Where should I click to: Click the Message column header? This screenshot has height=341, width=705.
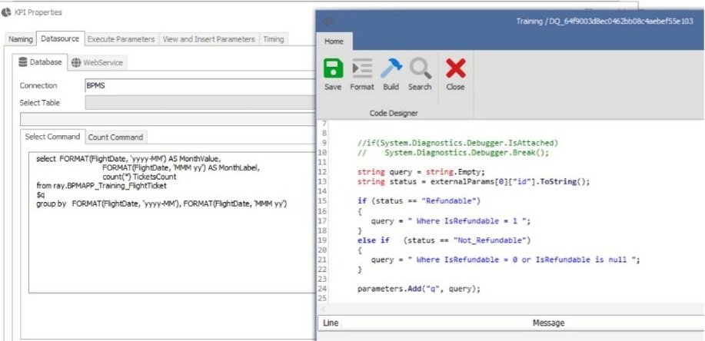click(x=548, y=323)
